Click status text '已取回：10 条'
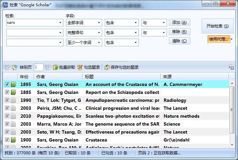This screenshot has height=160, width=238. tap(78, 153)
